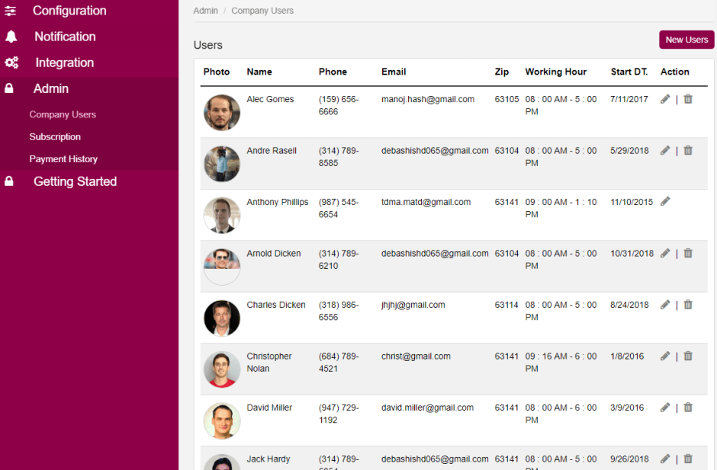Edit Jack Hardy with pencil icon
The height and width of the screenshot is (470, 717).
665,459
